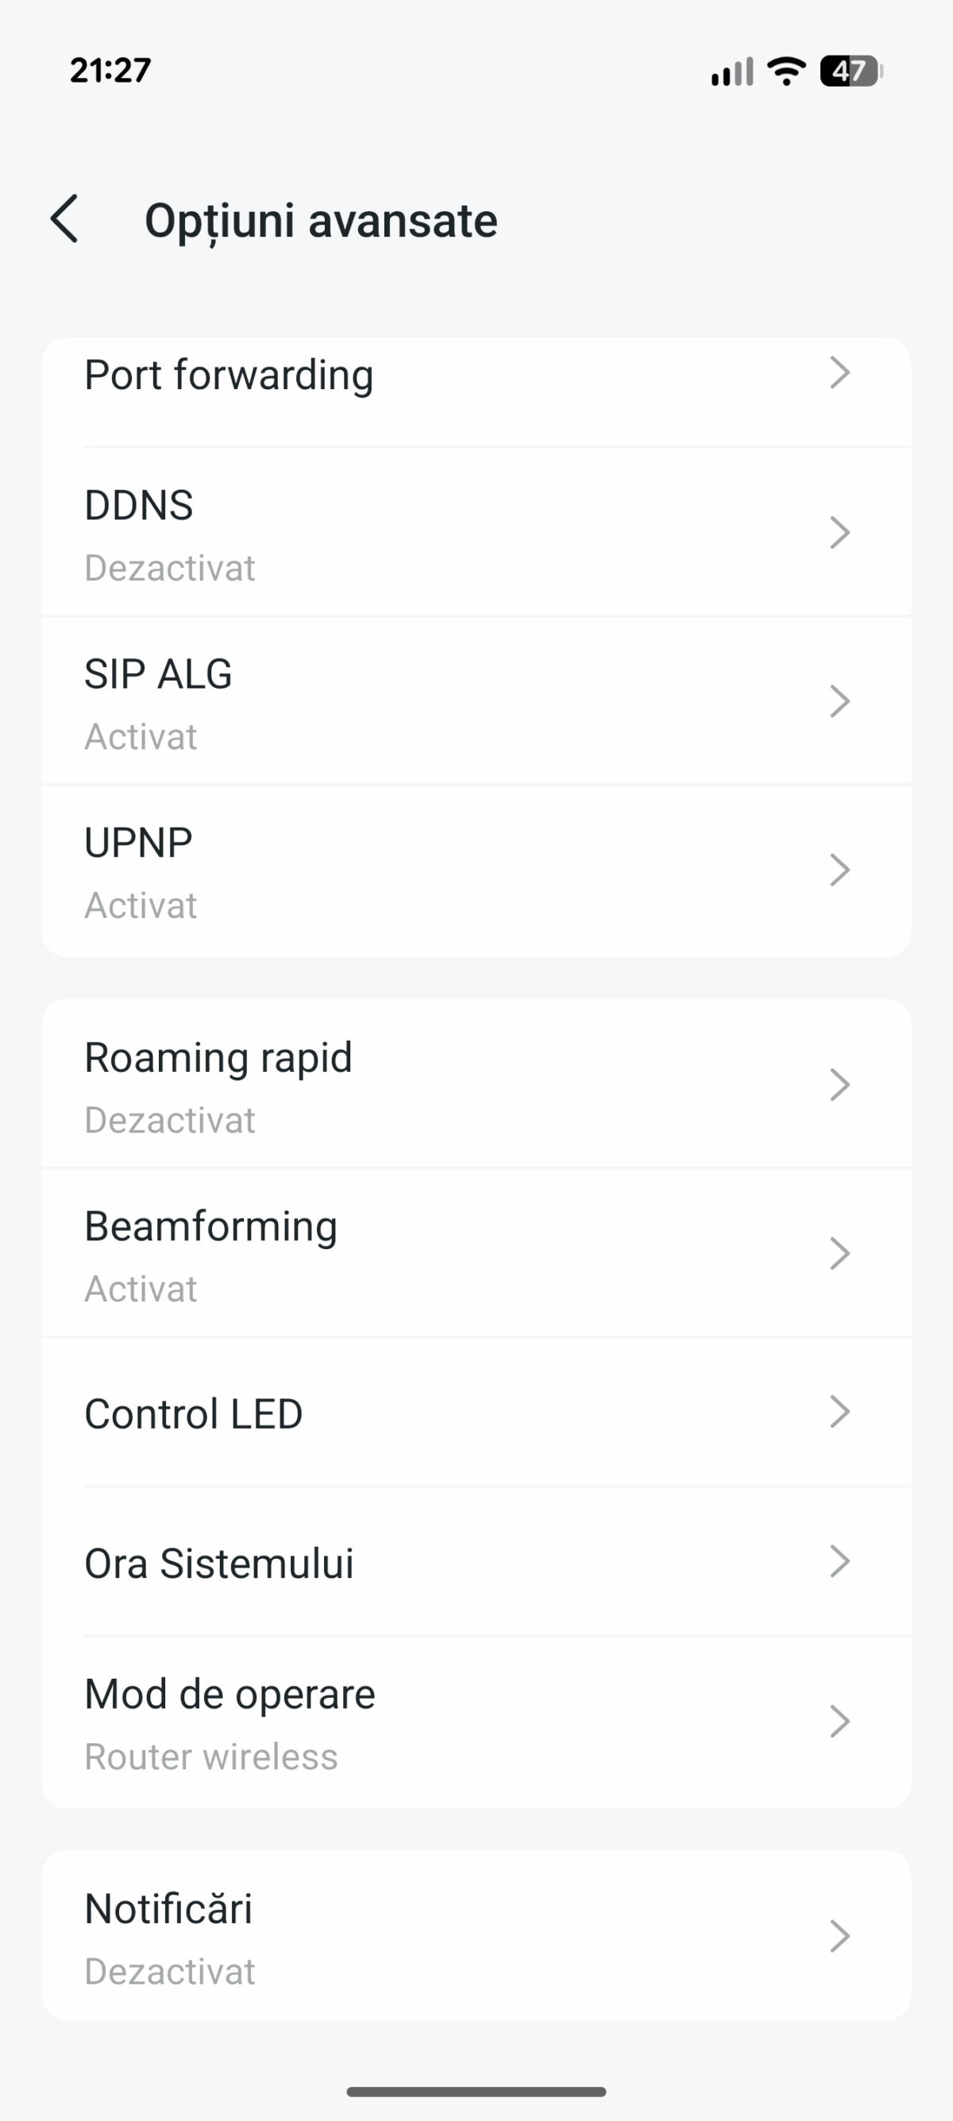Open Beamforming setting
This screenshot has width=953, height=2121.
pos(211,1227)
